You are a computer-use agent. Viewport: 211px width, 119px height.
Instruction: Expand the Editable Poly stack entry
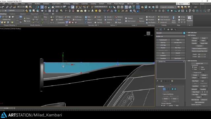157,61
